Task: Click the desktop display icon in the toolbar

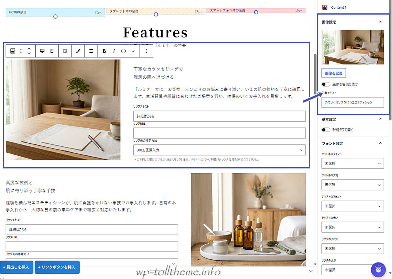Action: [x=42, y=51]
